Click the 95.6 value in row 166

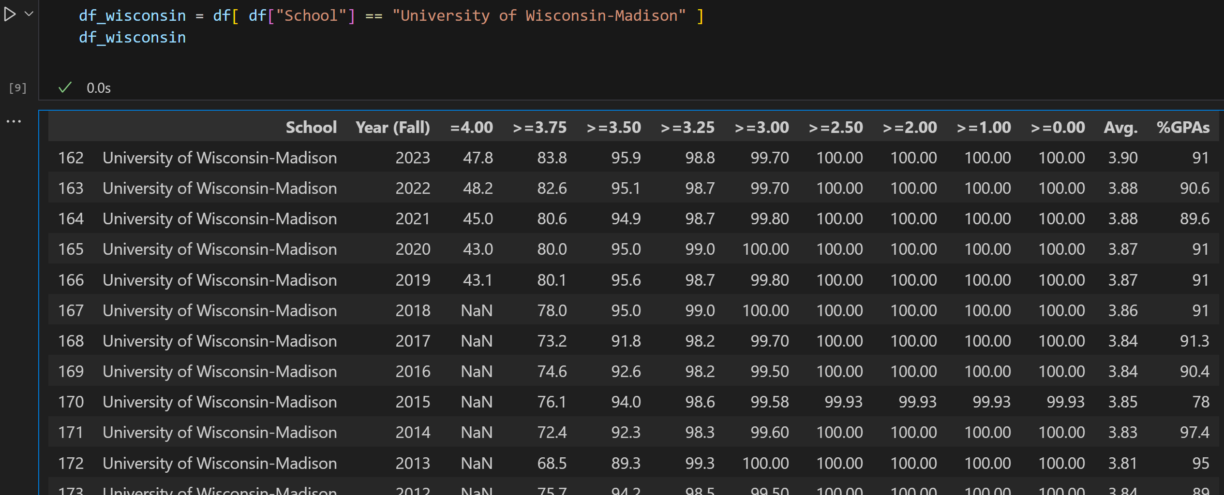click(626, 280)
